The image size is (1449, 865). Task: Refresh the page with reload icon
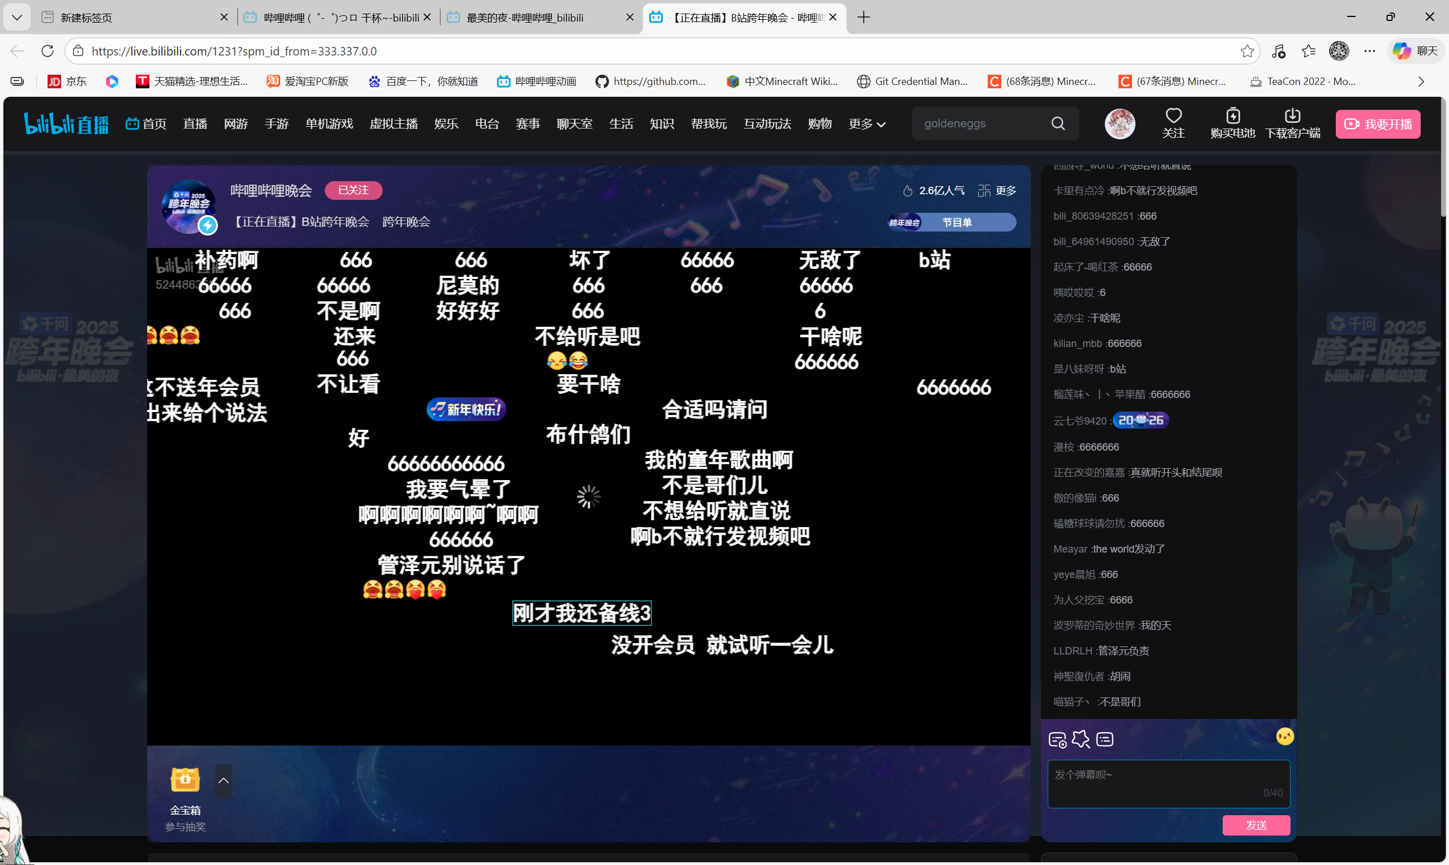pyautogui.click(x=48, y=52)
